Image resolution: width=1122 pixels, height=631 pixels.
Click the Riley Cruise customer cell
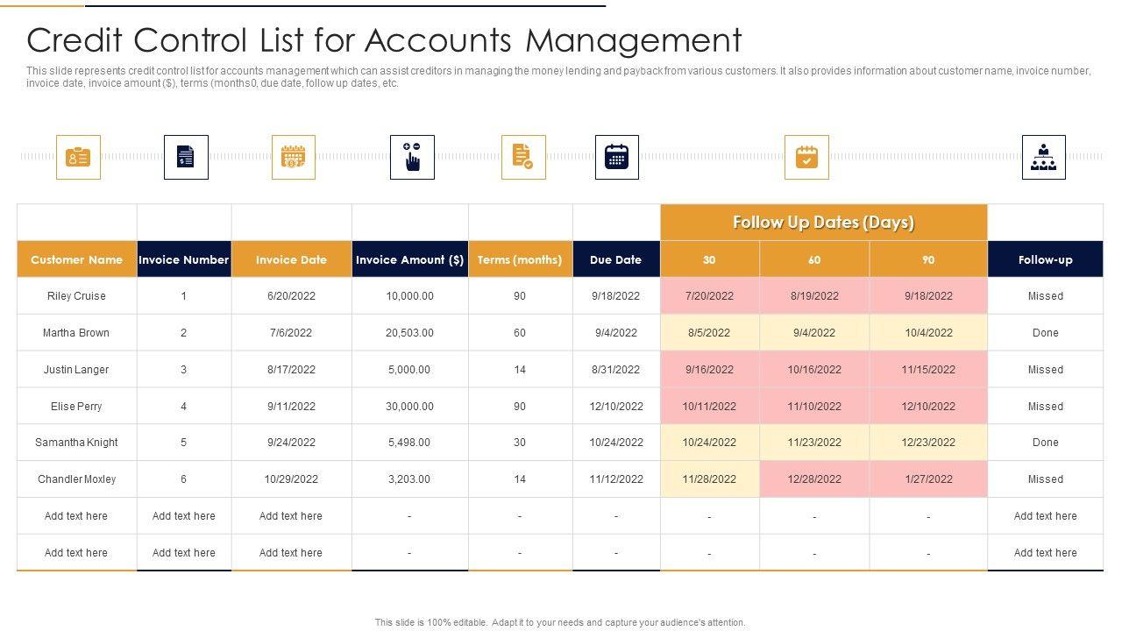[x=76, y=296]
